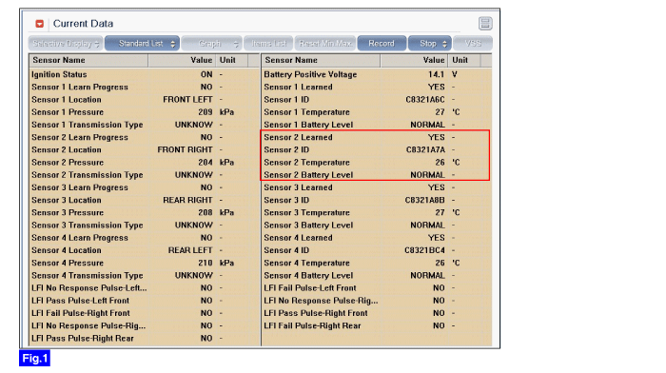This screenshot has width=666, height=373.
Task: Select the Sensor 3 Temperature row
Action: pos(377,212)
